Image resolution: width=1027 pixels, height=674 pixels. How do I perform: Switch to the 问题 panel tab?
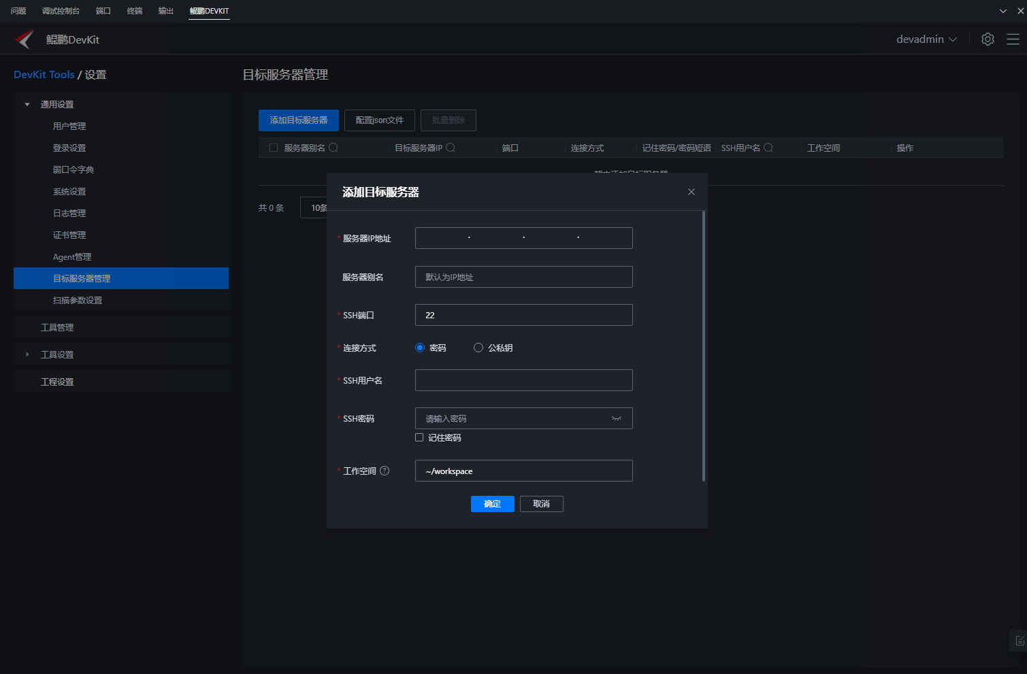(18, 11)
